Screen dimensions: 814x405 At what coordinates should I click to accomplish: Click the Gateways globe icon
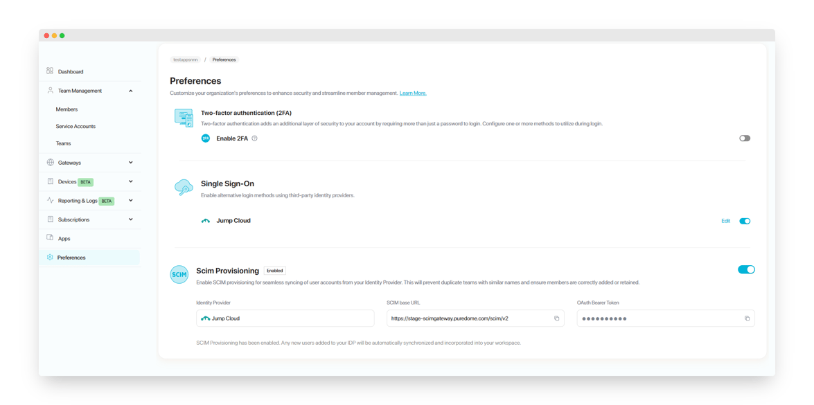click(49, 162)
